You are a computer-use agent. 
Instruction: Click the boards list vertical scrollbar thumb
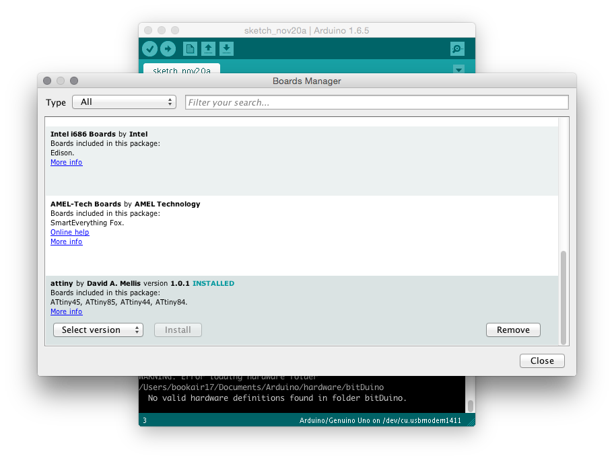[x=564, y=298]
